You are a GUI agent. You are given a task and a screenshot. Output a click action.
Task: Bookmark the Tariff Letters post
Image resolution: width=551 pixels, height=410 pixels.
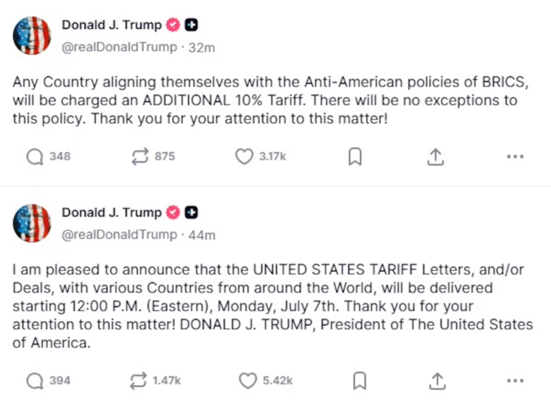[x=359, y=381]
